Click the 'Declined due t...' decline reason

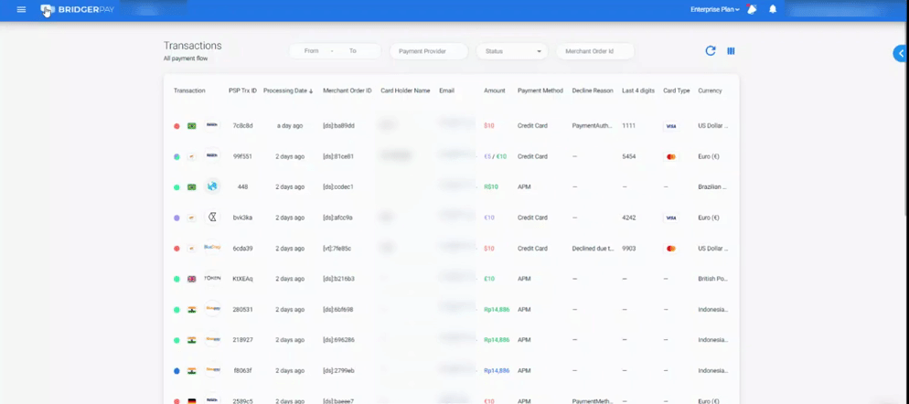[x=594, y=249]
